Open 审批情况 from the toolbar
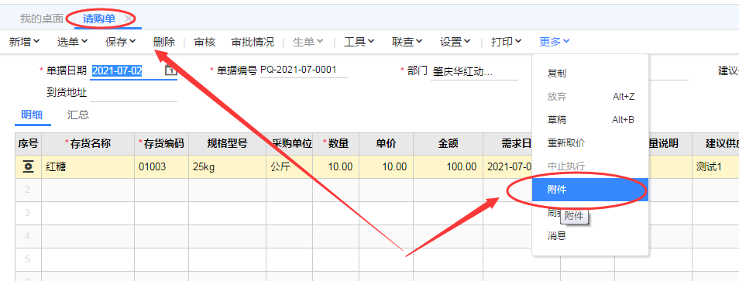Viewport: 739px width, 281px height. point(253,42)
